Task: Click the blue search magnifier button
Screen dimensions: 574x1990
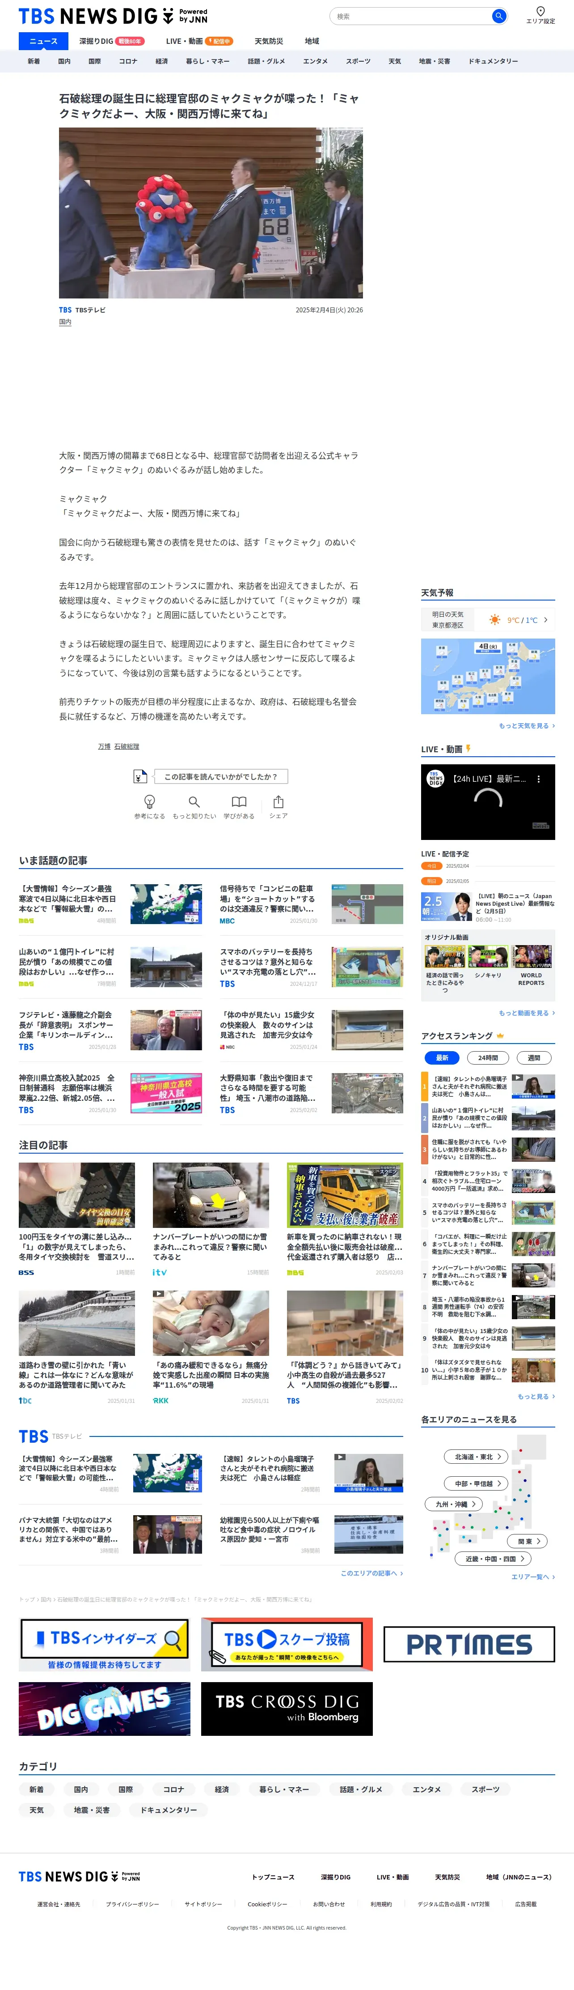Action: pyautogui.click(x=498, y=16)
